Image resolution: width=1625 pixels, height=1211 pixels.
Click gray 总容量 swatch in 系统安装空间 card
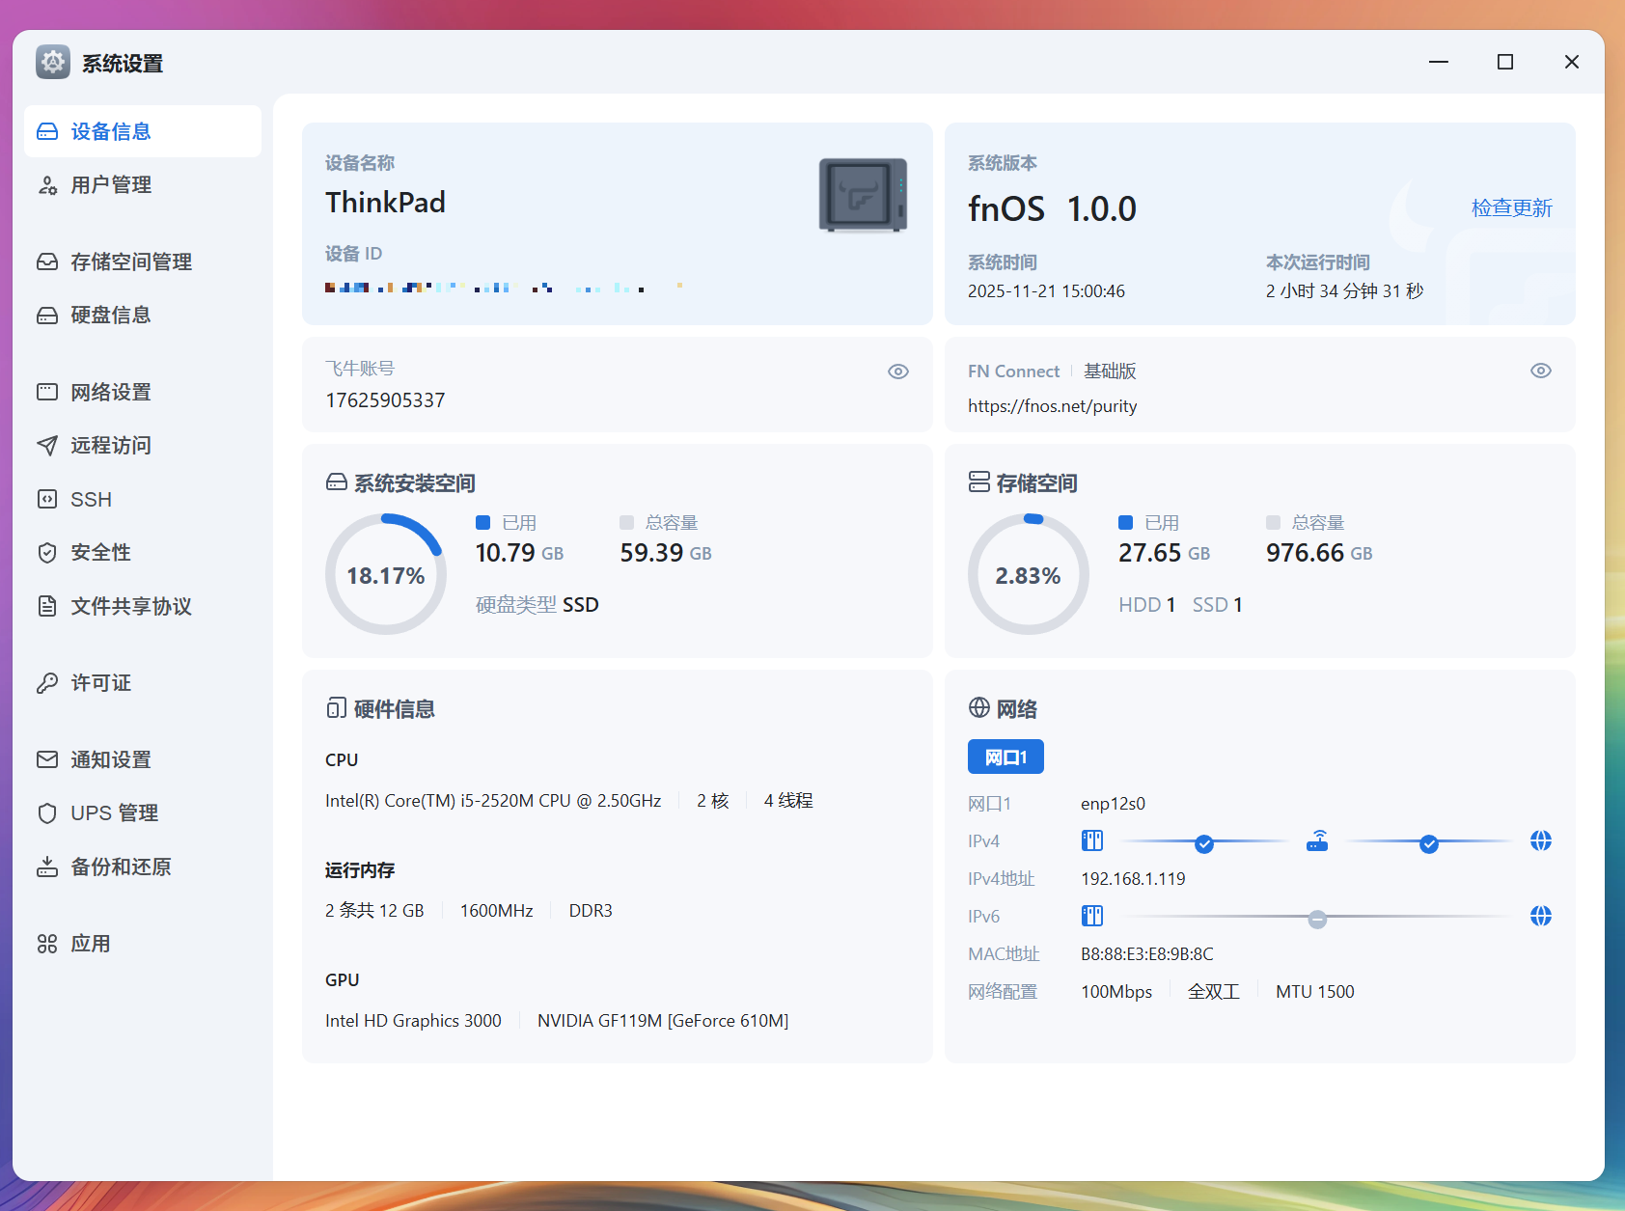[626, 522]
